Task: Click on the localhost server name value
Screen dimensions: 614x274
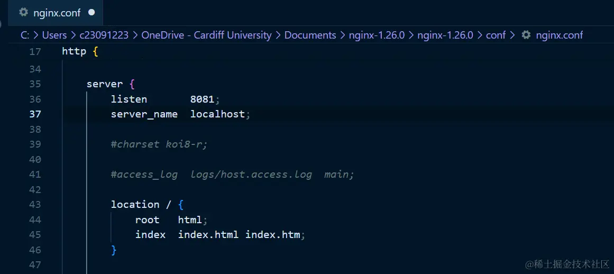Action: pyautogui.click(x=217, y=114)
